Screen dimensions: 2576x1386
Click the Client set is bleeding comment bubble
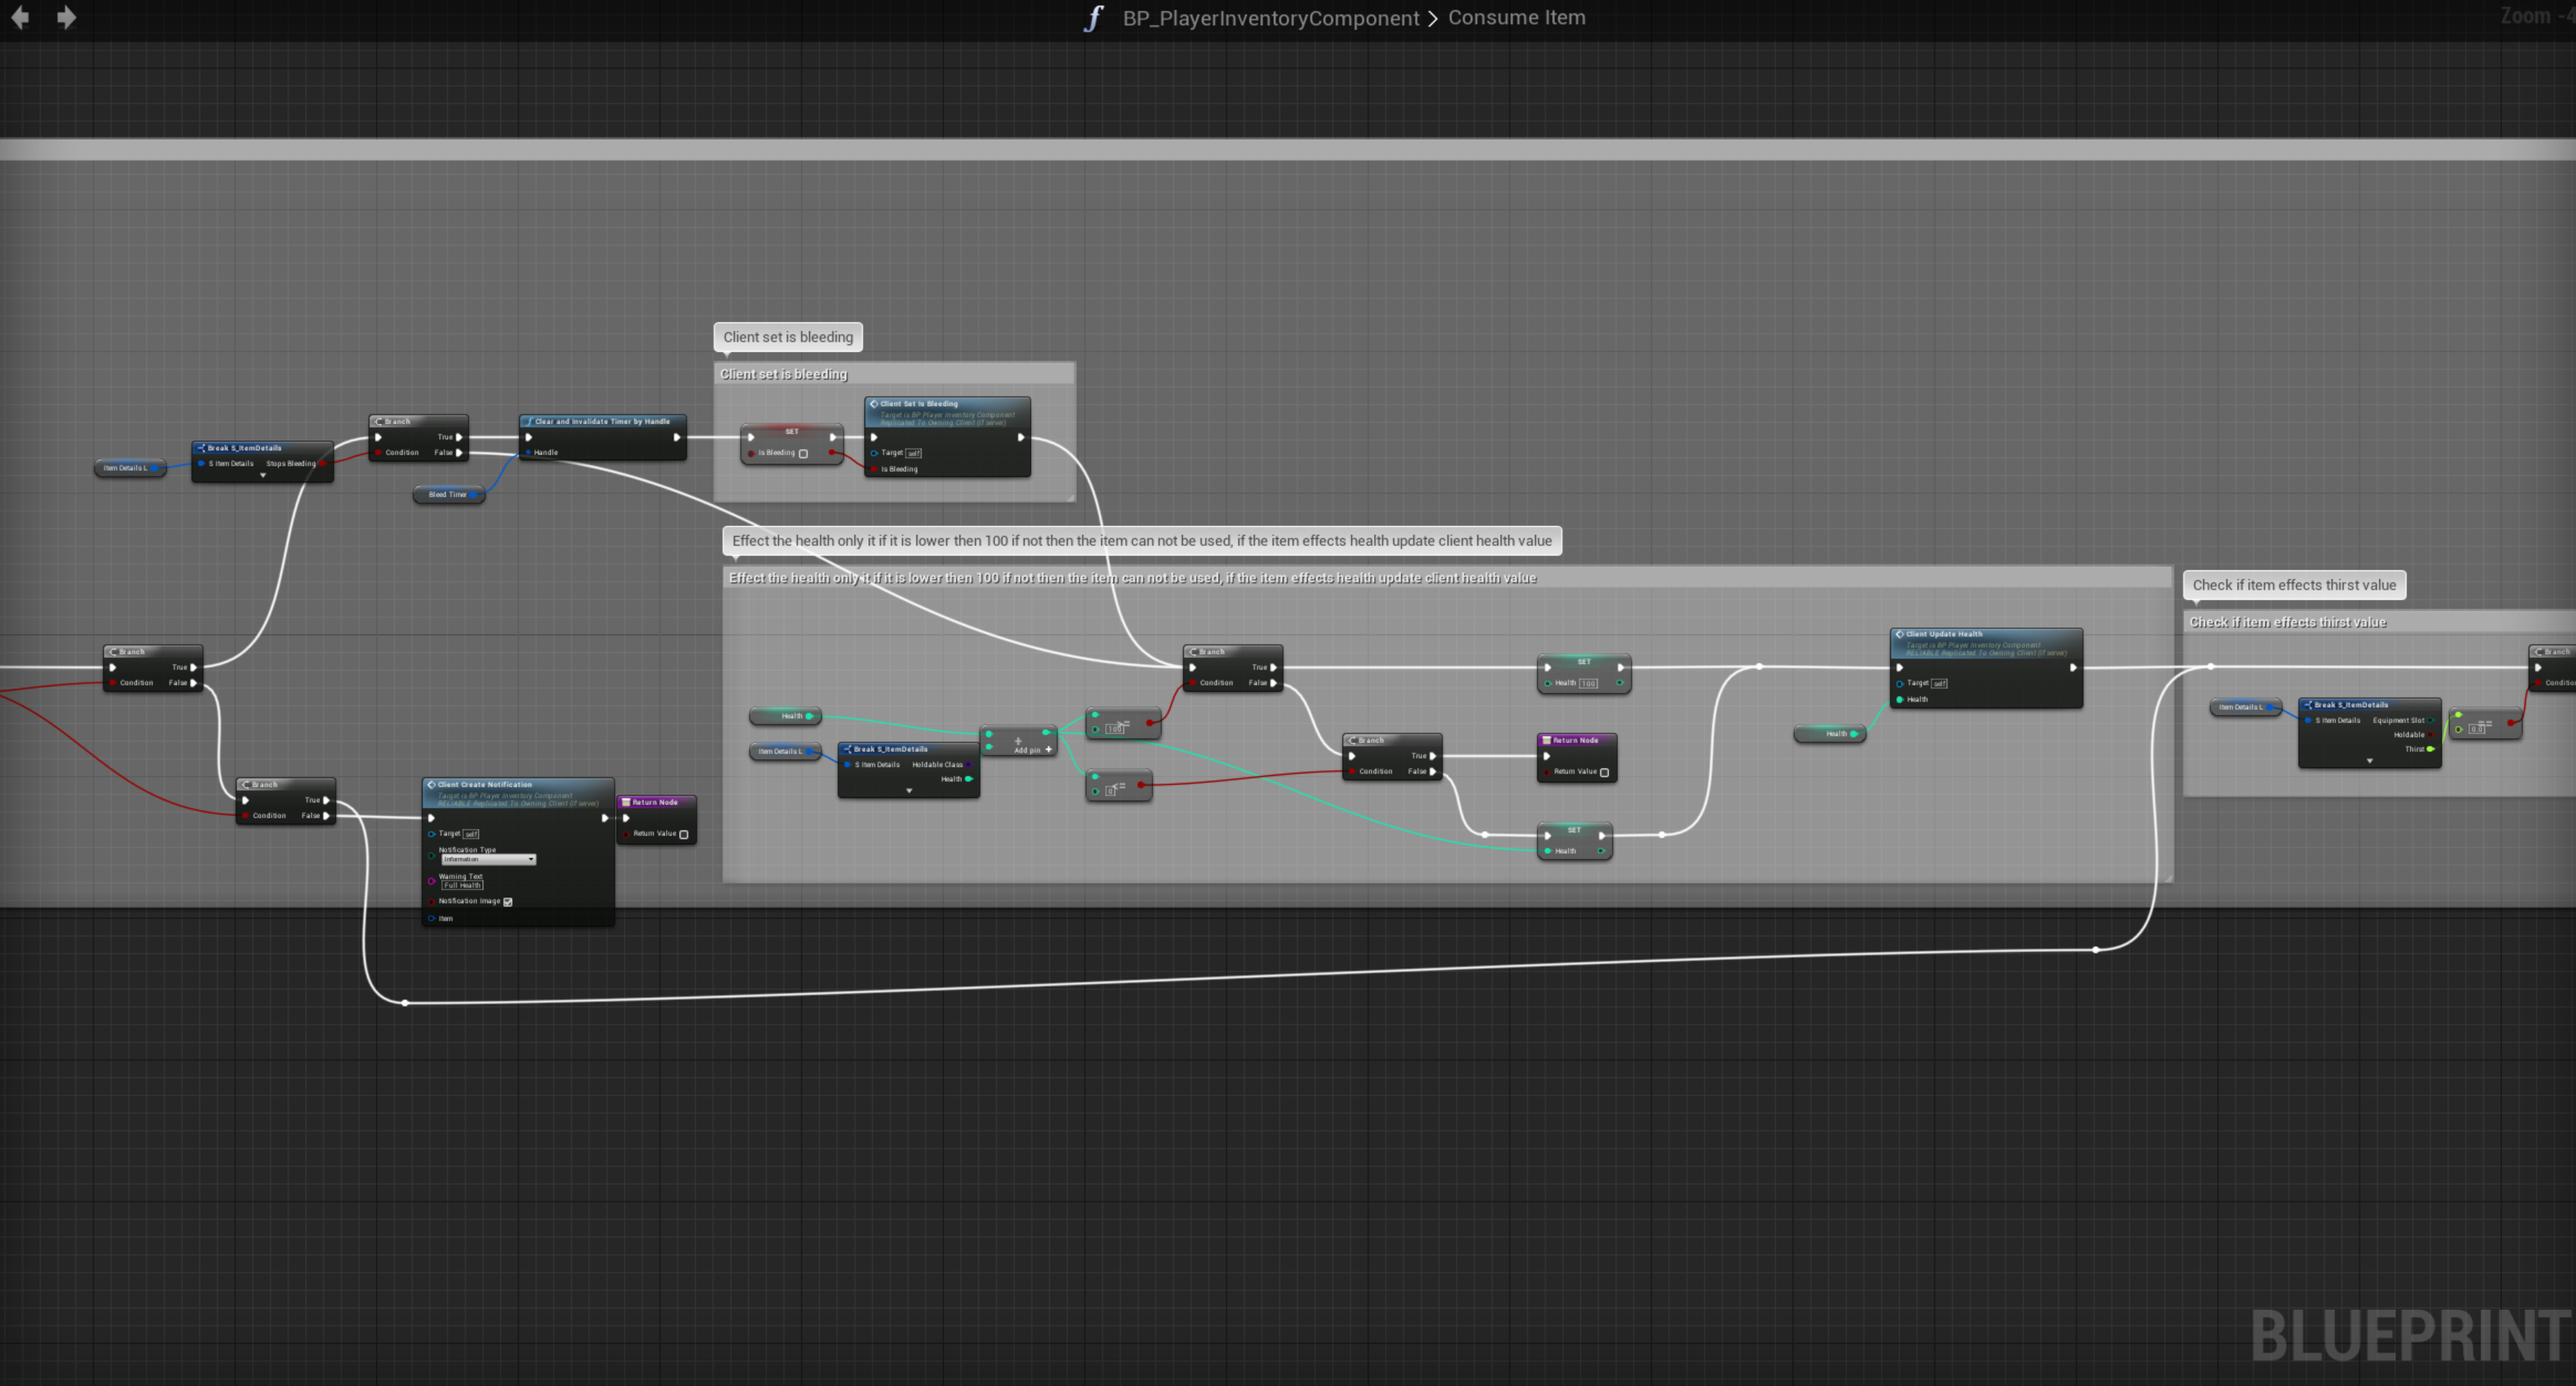[x=788, y=337]
